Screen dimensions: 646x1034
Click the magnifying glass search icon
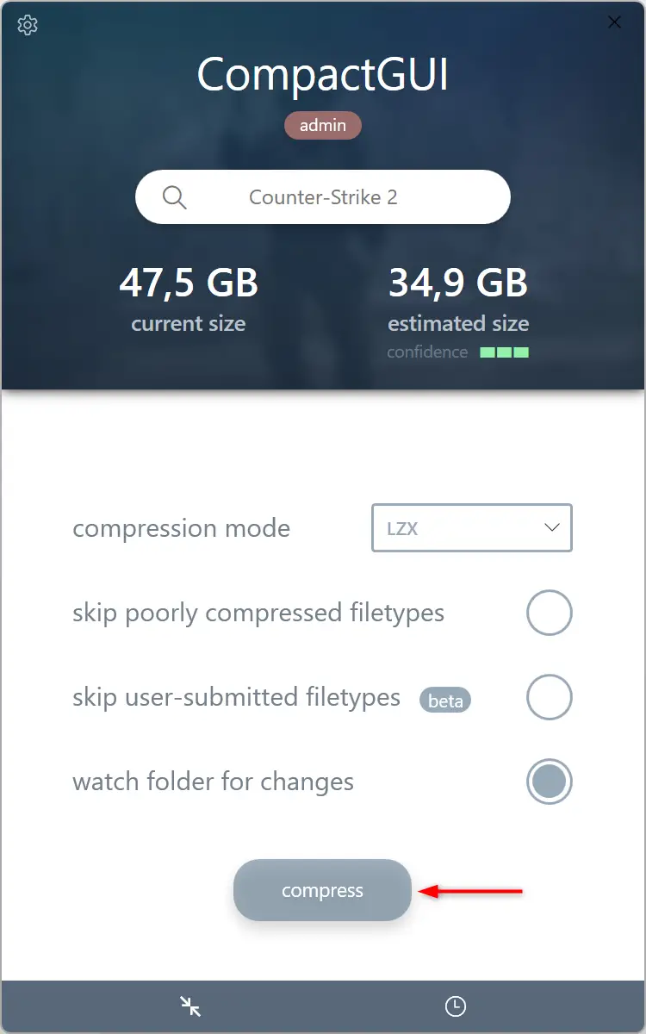[x=175, y=197]
